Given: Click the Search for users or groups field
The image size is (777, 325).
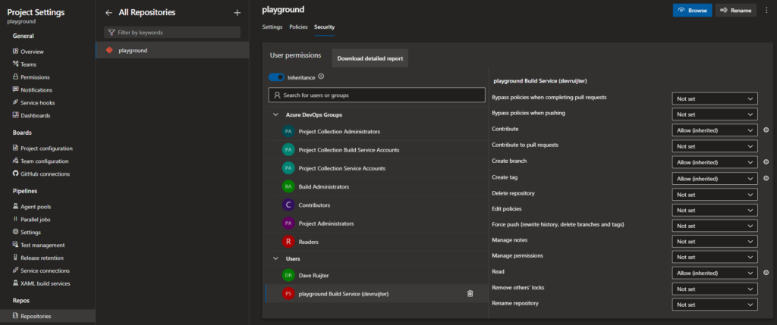Looking at the screenshot, I should click(x=376, y=95).
